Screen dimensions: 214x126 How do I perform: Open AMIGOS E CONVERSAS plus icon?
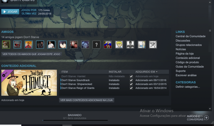coord(206,118)
